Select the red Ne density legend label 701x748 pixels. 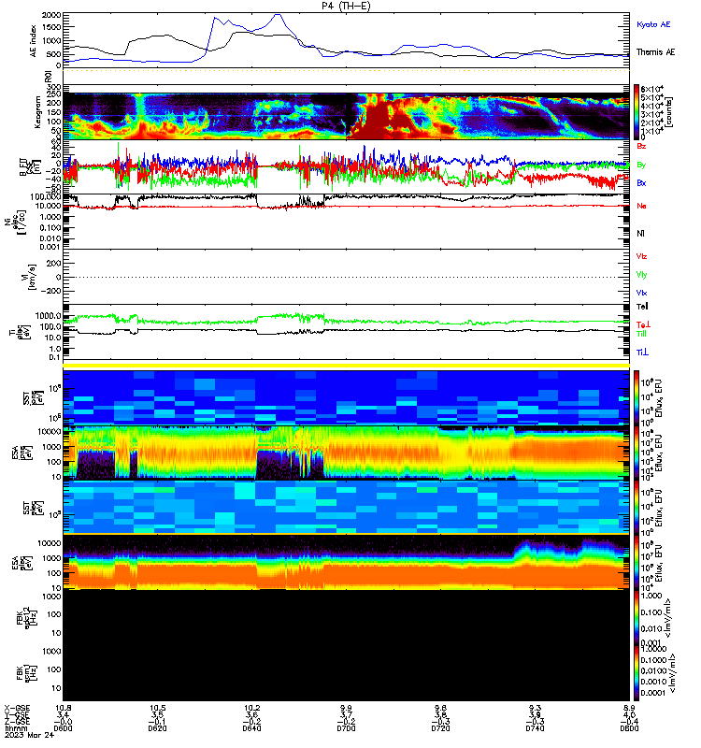click(x=641, y=206)
